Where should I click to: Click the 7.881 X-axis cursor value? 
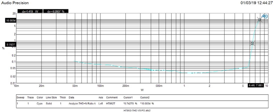coord(259,85)
